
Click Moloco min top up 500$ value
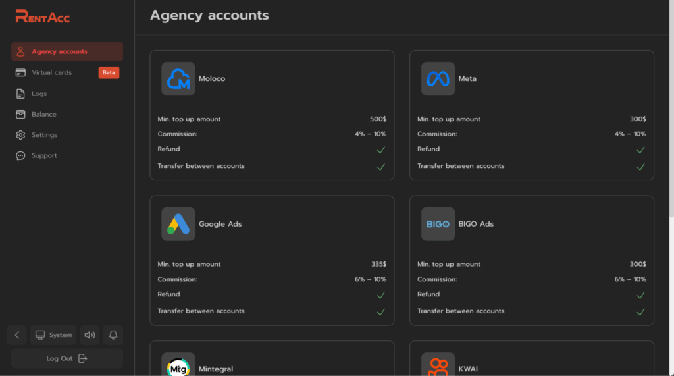[x=378, y=119]
